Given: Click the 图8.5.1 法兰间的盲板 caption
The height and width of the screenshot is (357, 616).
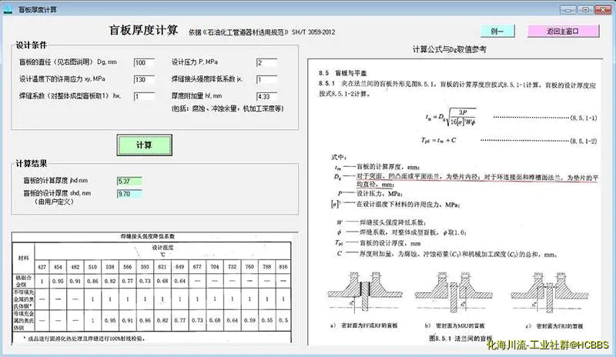Looking at the screenshot, I should point(460,338).
